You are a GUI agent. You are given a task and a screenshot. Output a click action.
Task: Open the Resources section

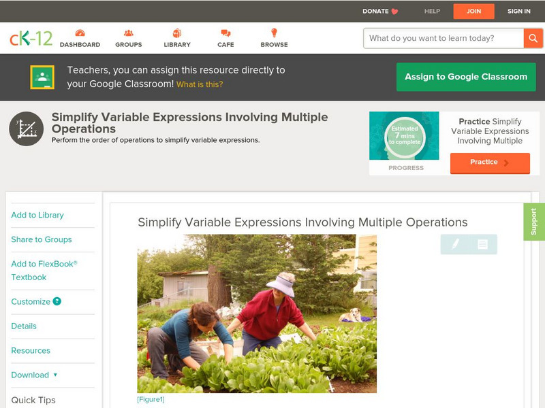[x=31, y=350]
